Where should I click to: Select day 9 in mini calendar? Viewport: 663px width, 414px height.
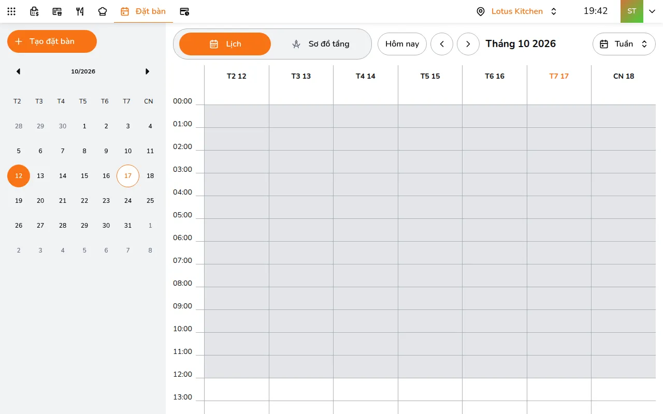(x=106, y=151)
